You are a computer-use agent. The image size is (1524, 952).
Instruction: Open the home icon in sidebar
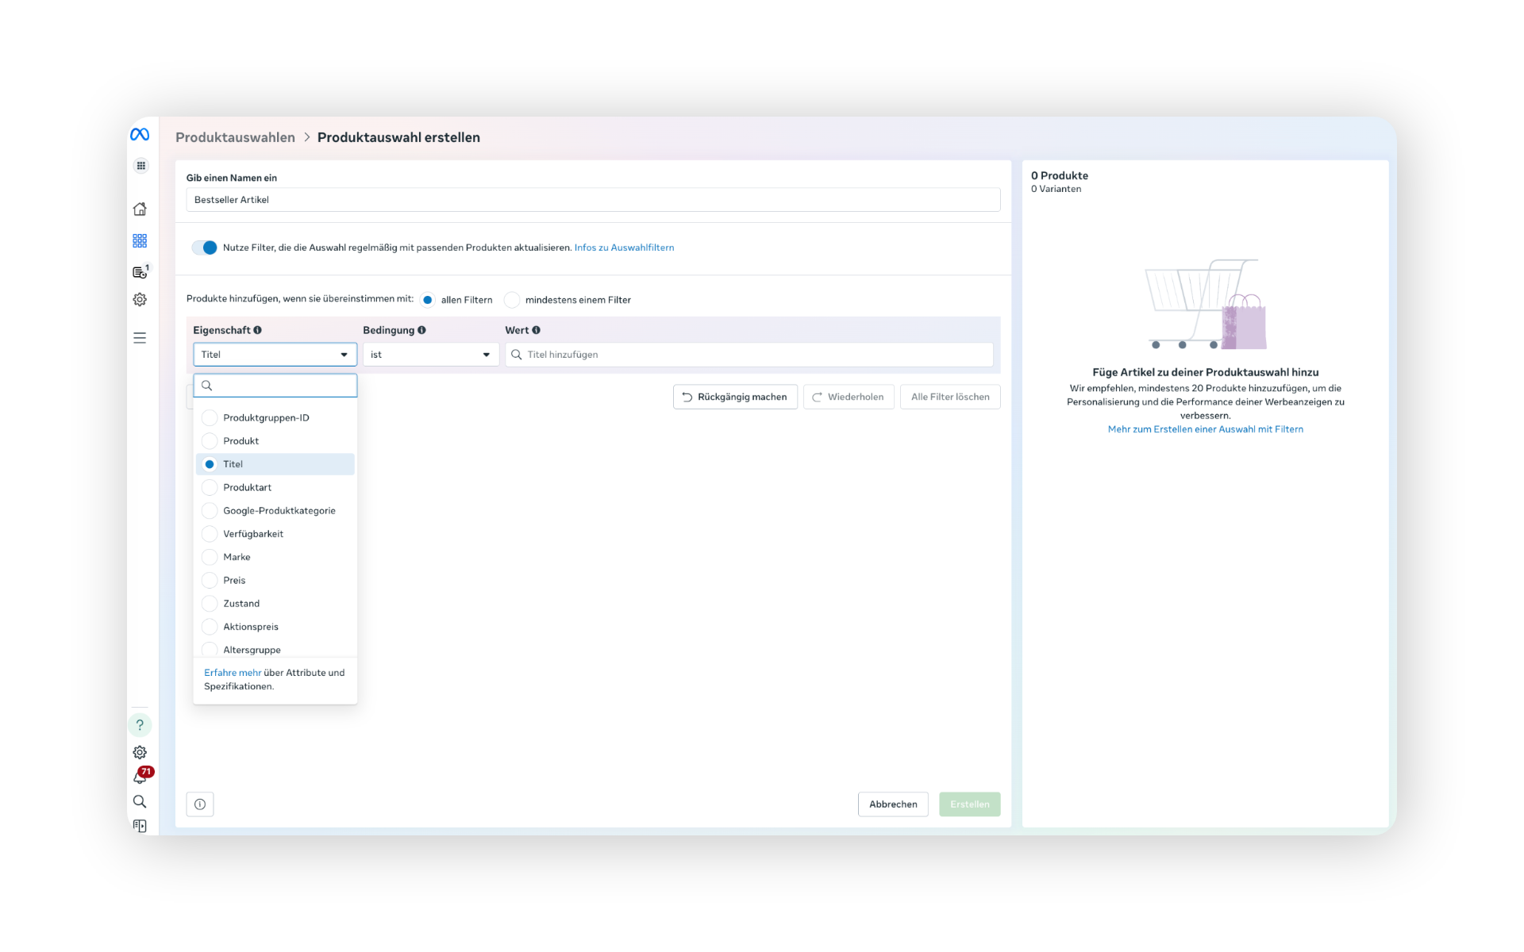140,209
